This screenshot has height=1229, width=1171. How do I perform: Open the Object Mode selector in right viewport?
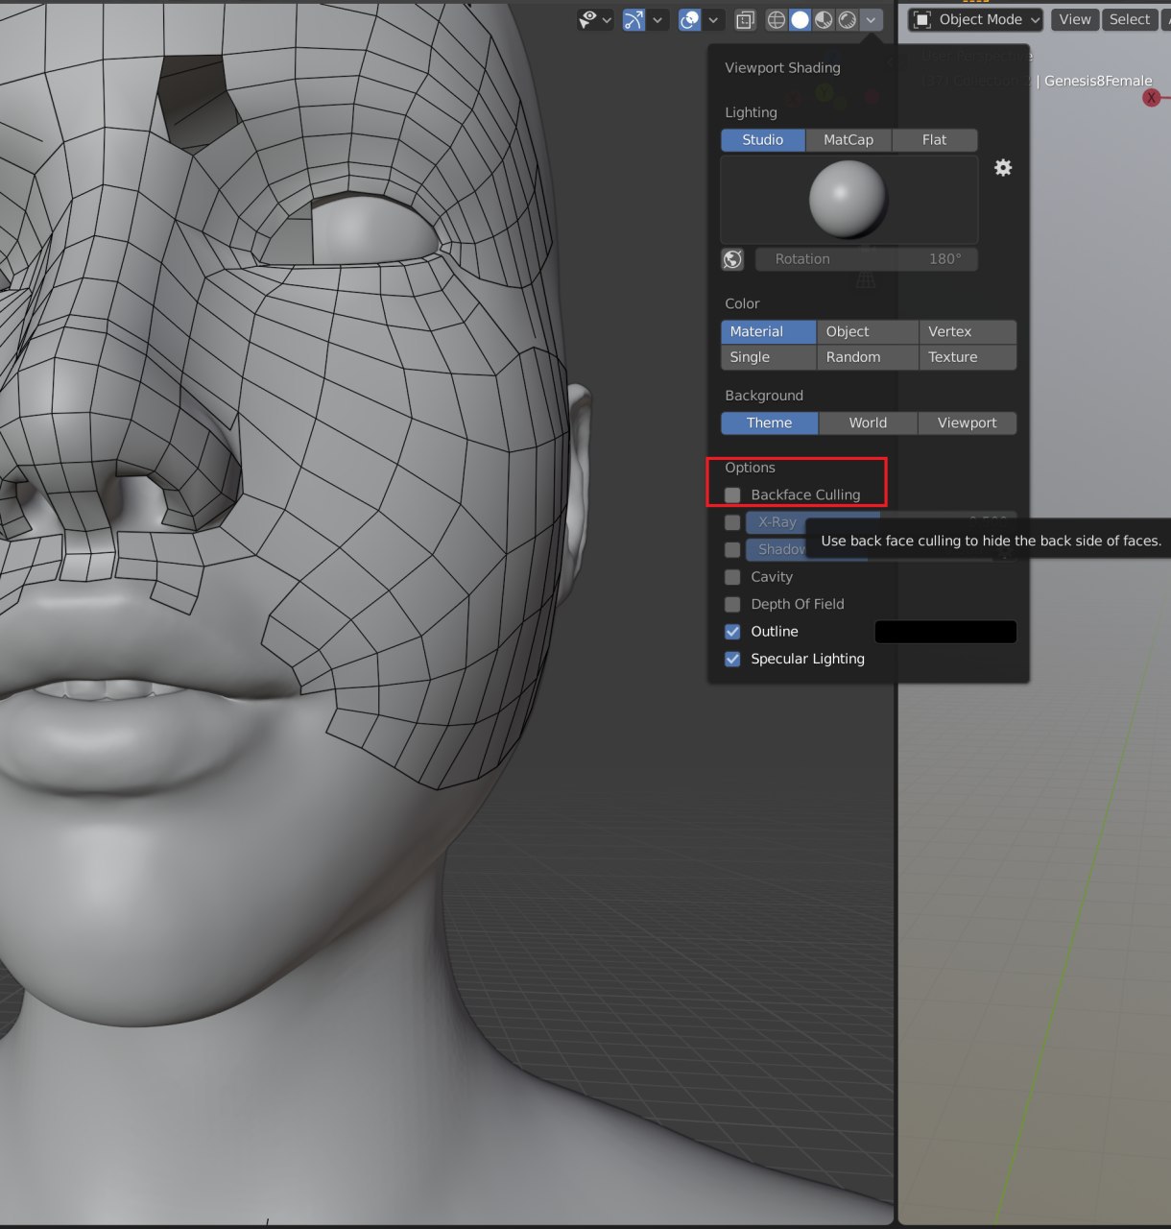coord(975,19)
